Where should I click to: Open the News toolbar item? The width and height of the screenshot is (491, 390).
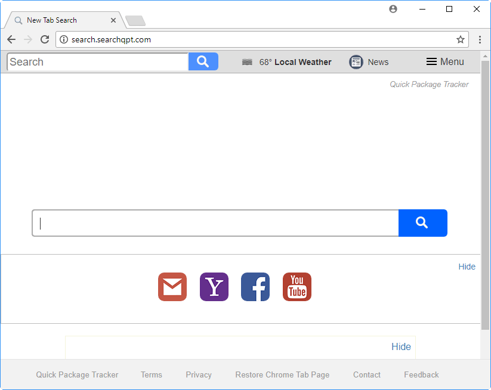[369, 62]
